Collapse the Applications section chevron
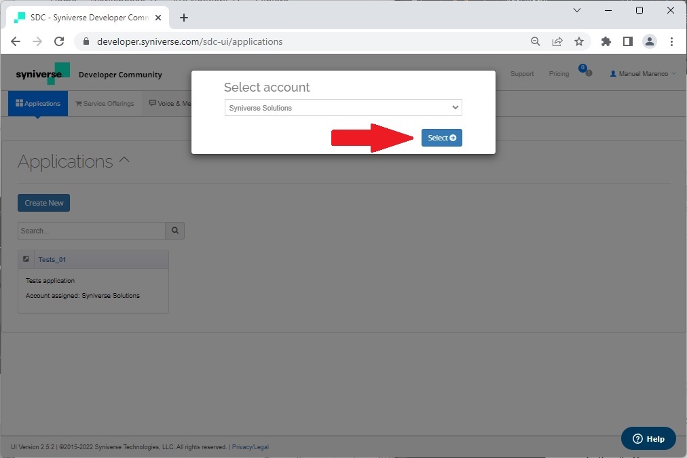687x458 pixels. 124,160
